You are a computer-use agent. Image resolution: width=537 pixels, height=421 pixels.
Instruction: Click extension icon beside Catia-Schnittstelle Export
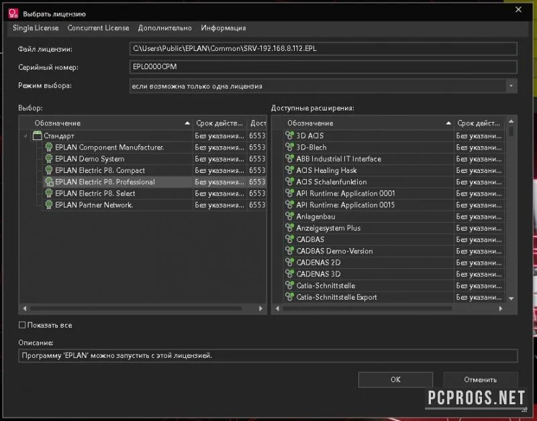click(290, 297)
